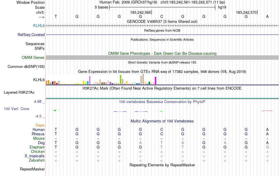The width and height of the screenshot is (279, 176).
Task: Click the C base in the reference sequence row
Action: pyautogui.click(x=162, y=16)
